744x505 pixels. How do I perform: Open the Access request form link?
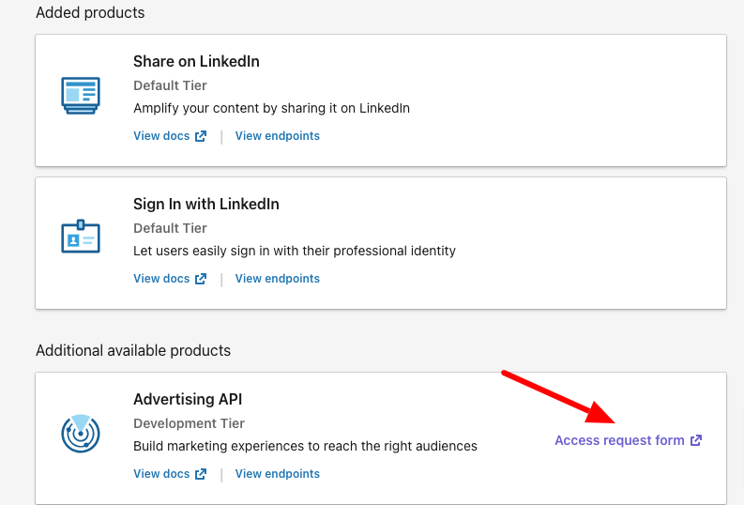[629, 440]
